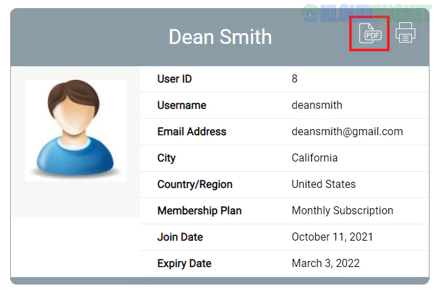Click the Monthly Subscription plan value
Viewport: 437px width, 292px height.
[x=342, y=211]
